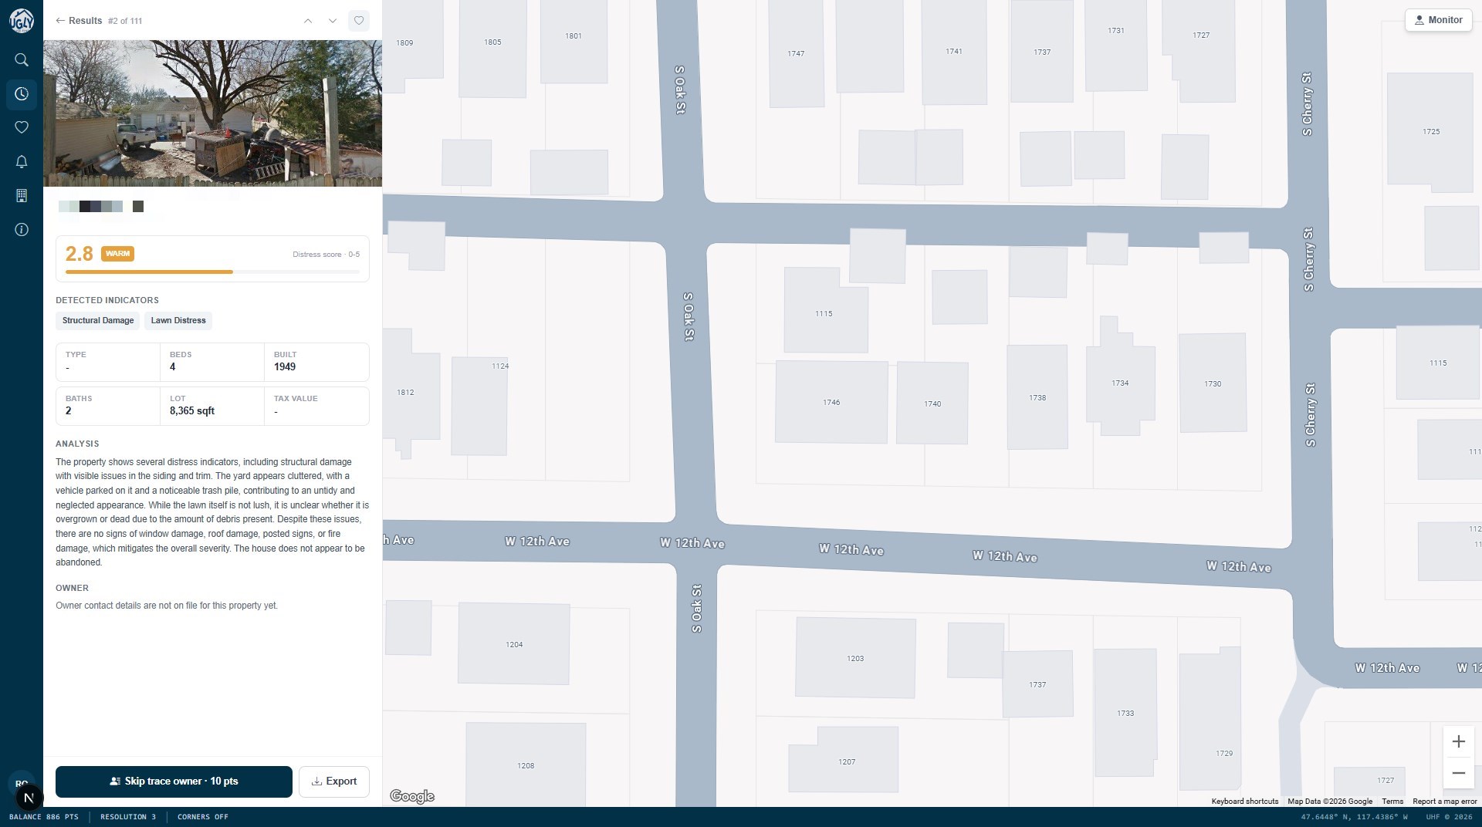The image size is (1482, 827).
Task: Open Keyboard shortcuts link
Action: [x=1244, y=802]
